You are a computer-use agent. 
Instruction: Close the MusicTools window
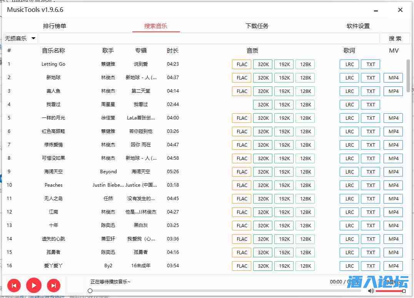(x=400, y=10)
